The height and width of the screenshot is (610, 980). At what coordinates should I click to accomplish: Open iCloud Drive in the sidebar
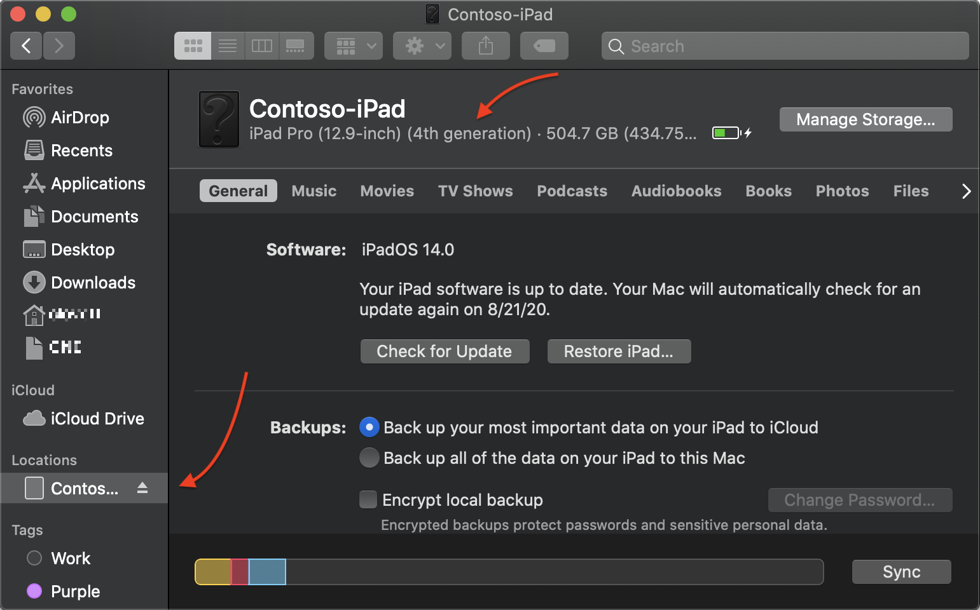[84, 419]
